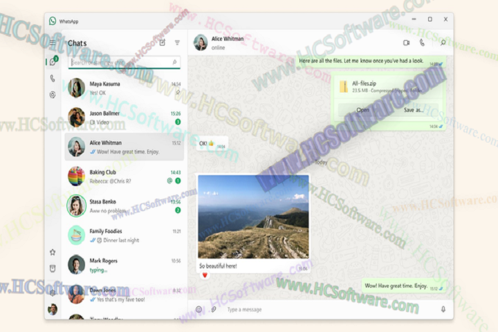498x332 pixels.
Task: Open Alice Whitman header profile picture
Action: pyautogui.click(x=201, y=43)
